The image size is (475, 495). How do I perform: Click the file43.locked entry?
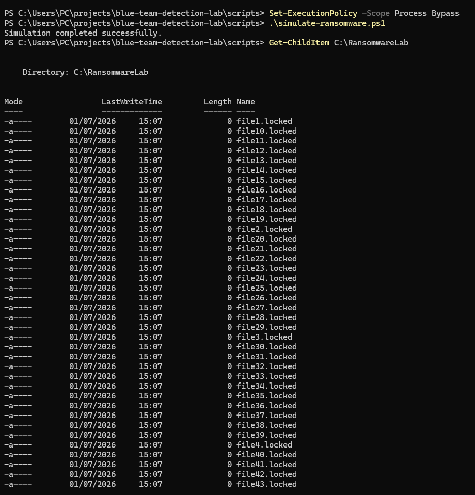click(266, 484)
